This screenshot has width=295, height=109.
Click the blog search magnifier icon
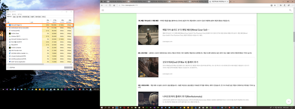click(290, 10)
